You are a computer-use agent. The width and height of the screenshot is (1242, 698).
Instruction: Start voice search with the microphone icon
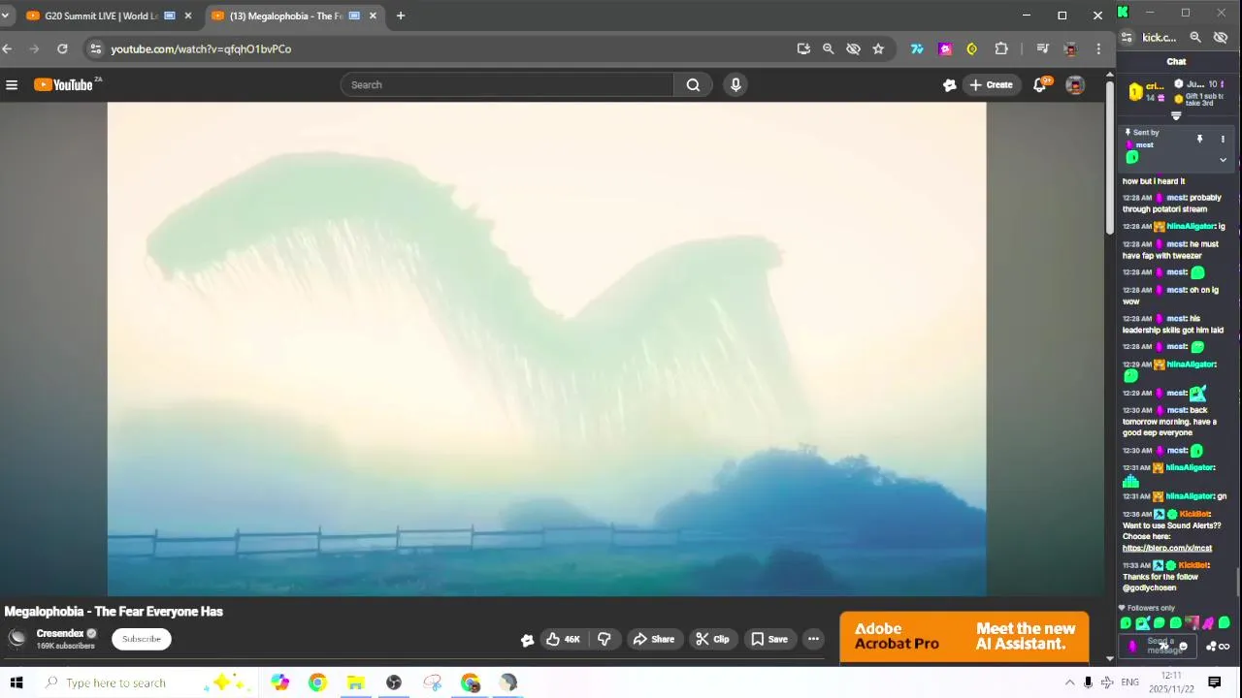735,85
